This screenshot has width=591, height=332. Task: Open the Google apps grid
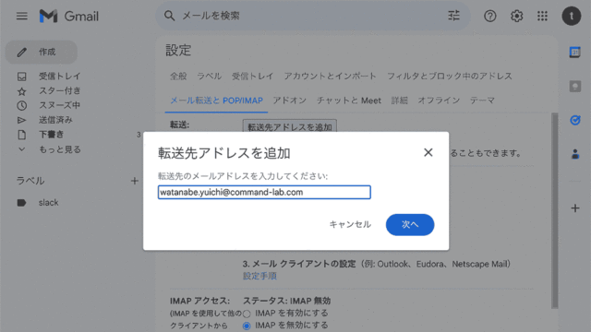coord(542,16)
